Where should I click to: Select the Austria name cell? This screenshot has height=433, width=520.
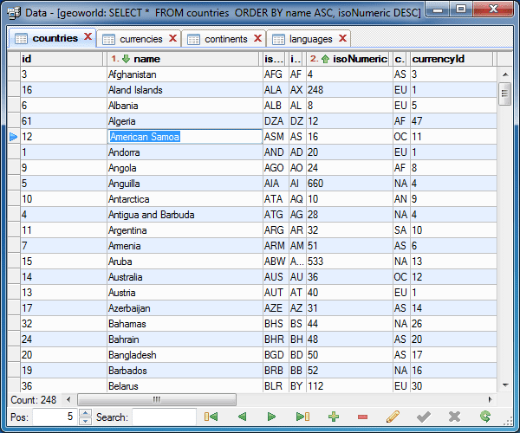pos(185,292)
